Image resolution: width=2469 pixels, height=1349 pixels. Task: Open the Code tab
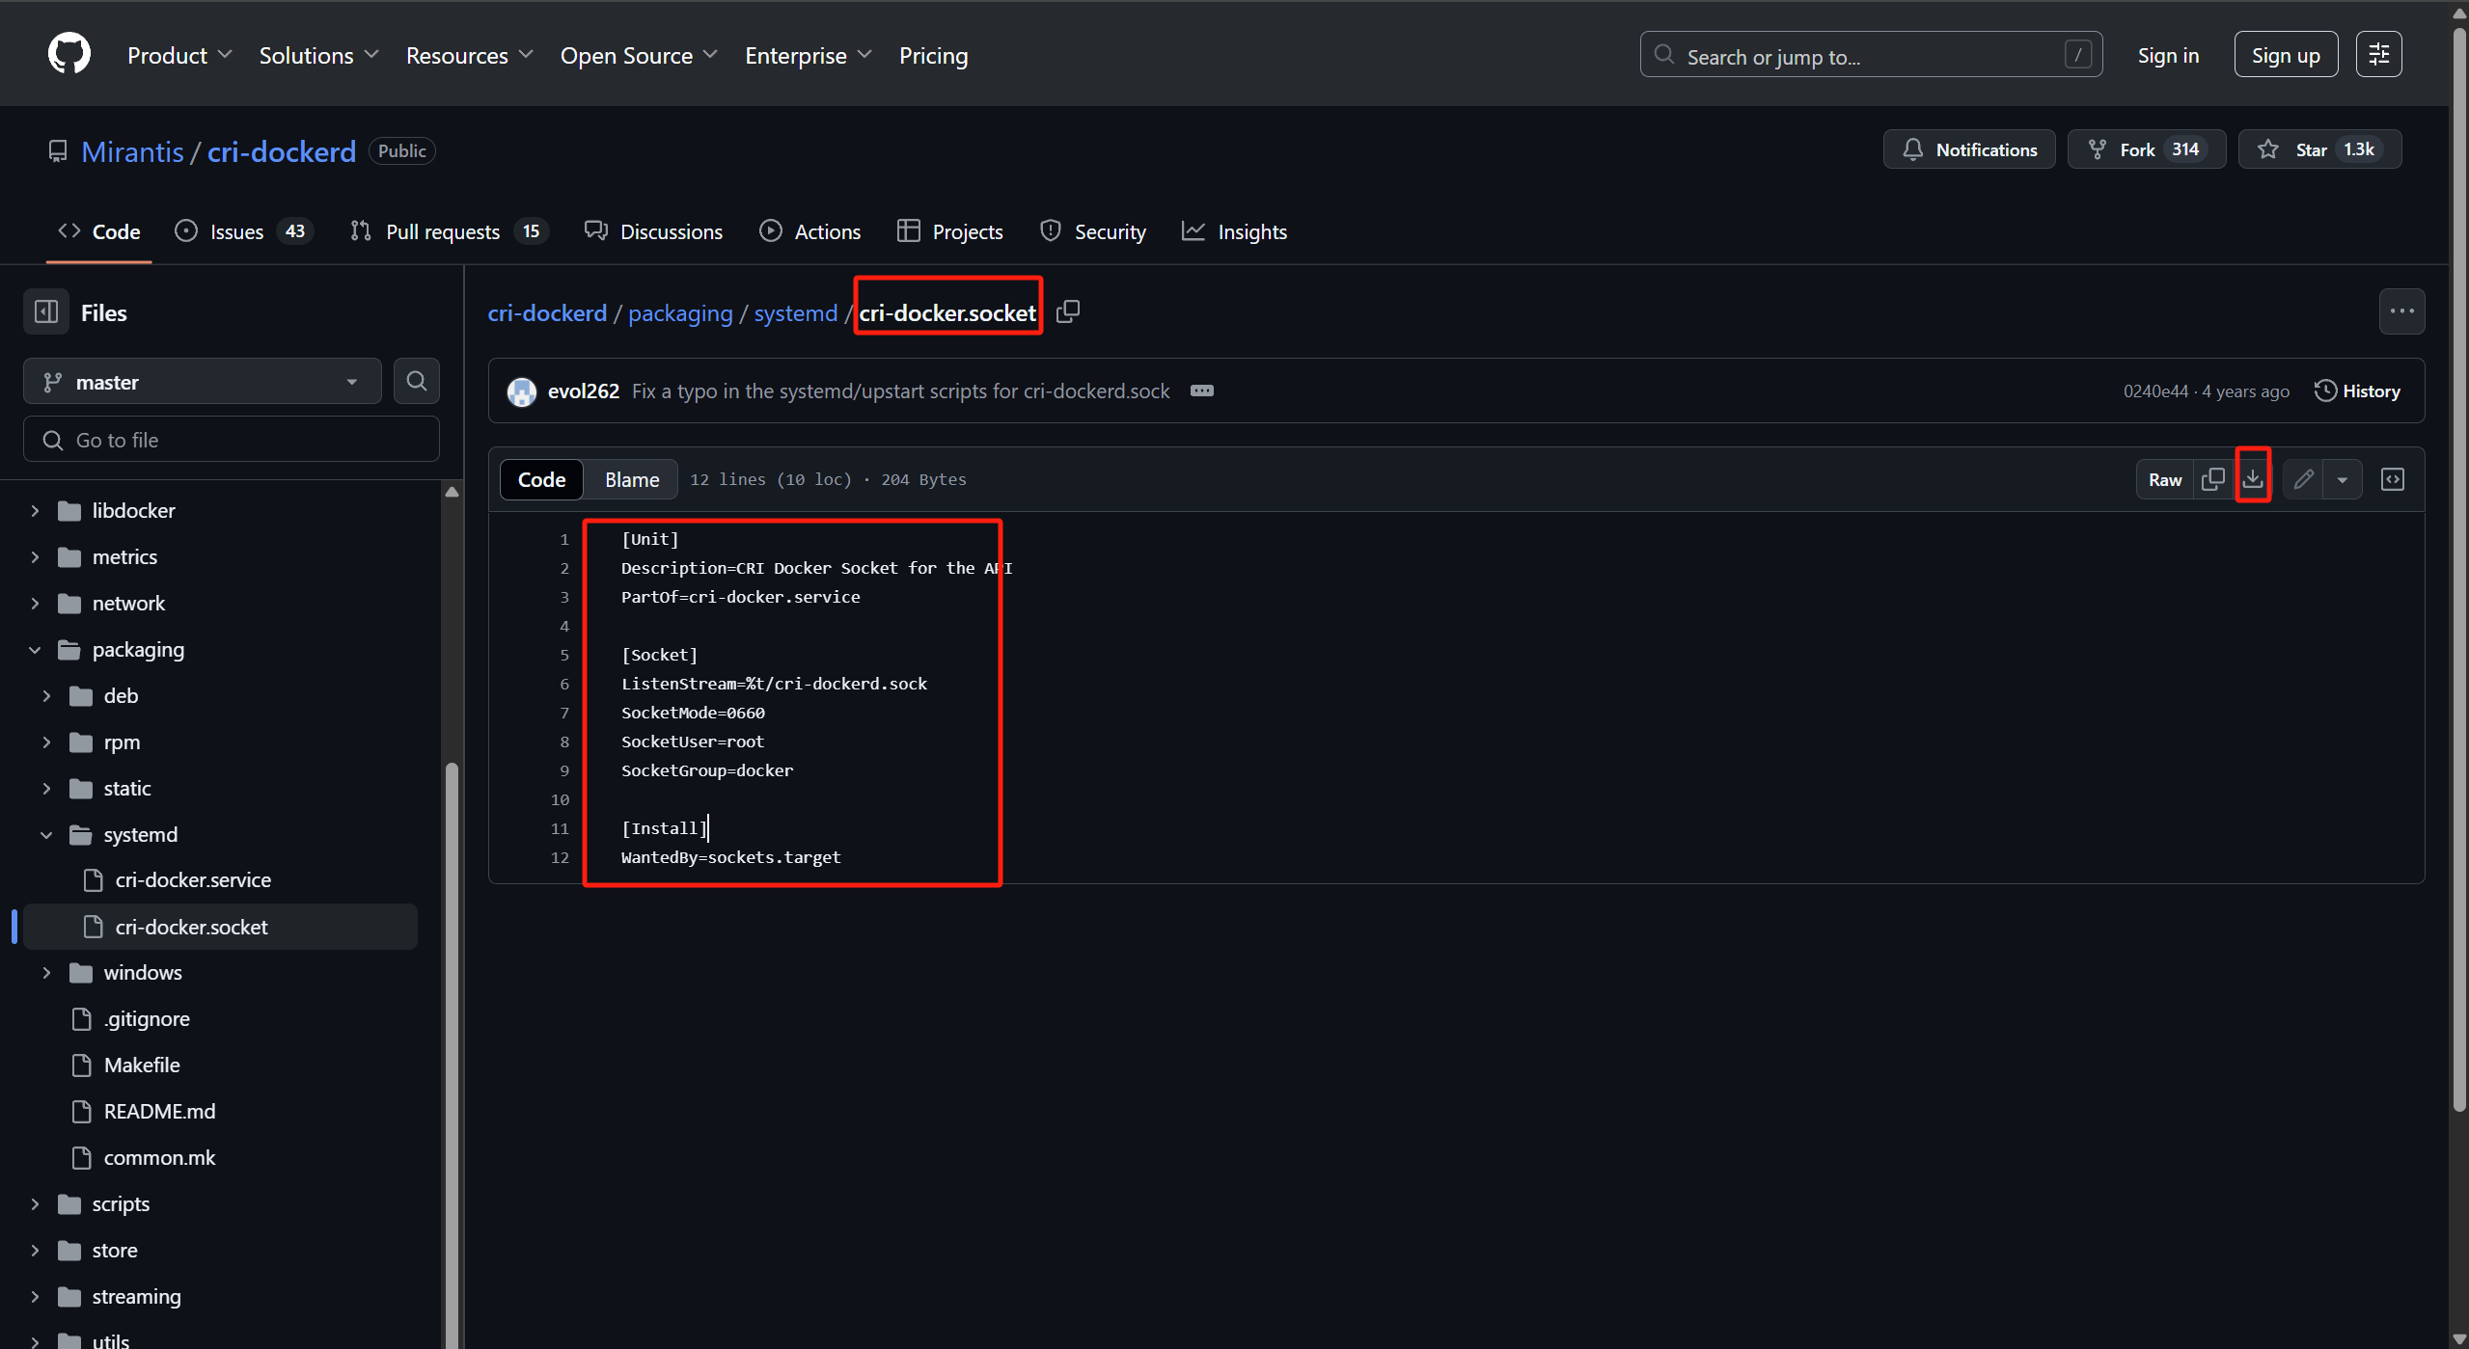click(99, 231)
